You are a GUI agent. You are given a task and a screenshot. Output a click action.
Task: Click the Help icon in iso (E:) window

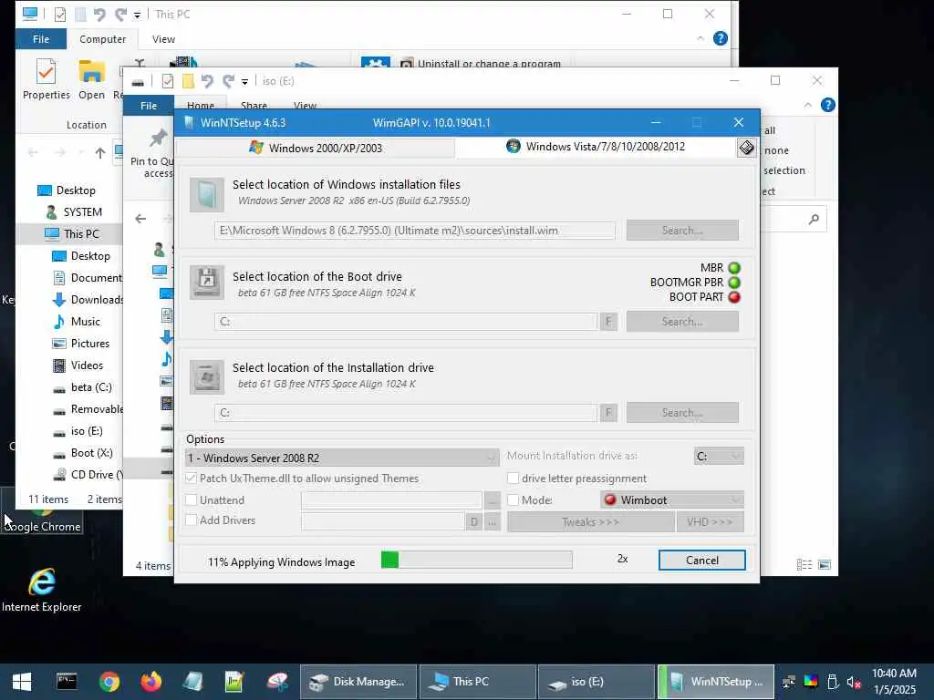[827, 105]
